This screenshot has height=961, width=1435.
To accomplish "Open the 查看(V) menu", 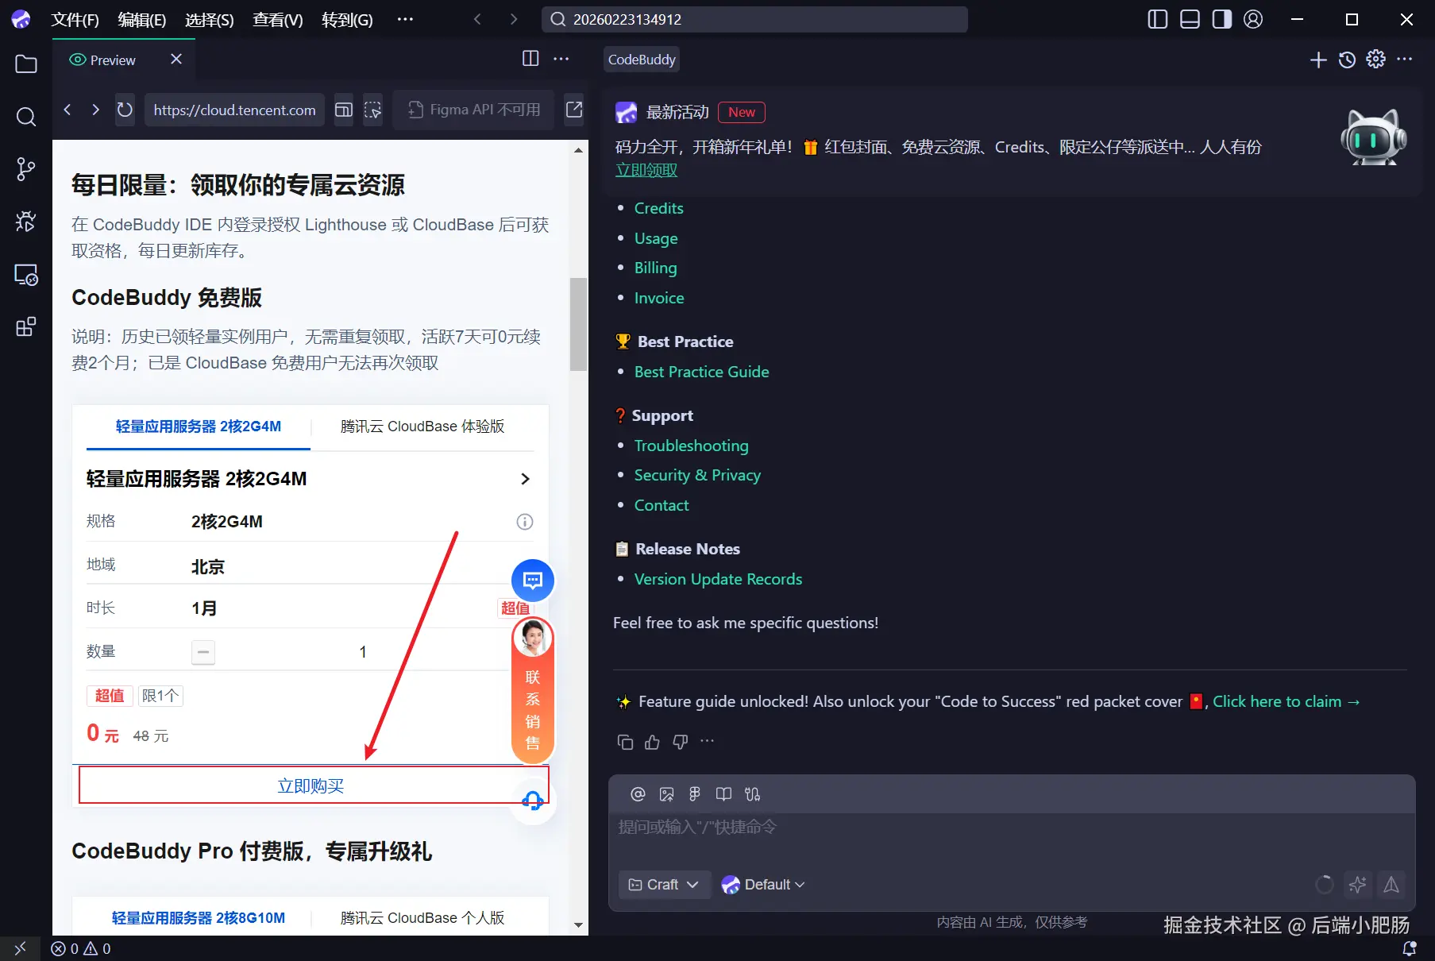I will [x=278, y=20].
